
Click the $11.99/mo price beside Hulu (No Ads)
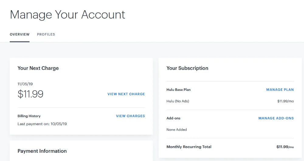[x=285, y=101]
